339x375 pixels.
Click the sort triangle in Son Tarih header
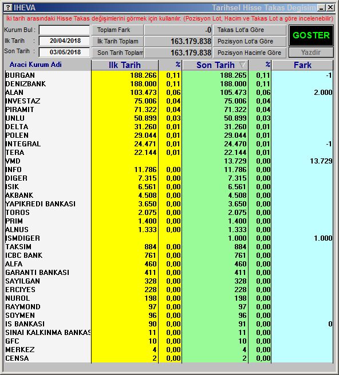(242, 65)
